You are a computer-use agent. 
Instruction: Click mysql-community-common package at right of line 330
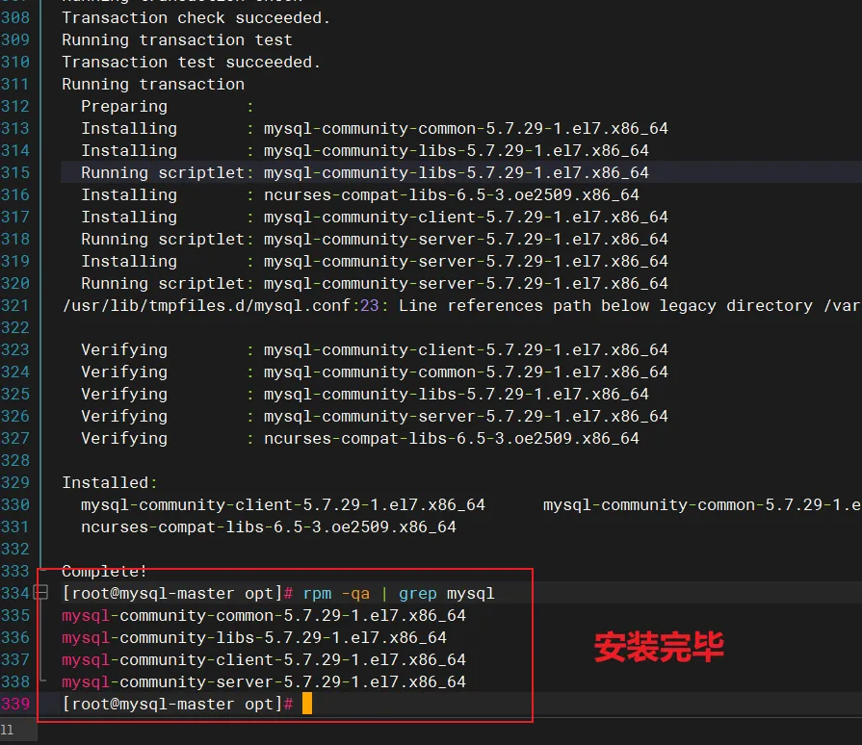pos(702,504)
